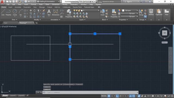The image size is (174, 98).
Task: Activate the Scale tool
Action: [x=35, y=17]
